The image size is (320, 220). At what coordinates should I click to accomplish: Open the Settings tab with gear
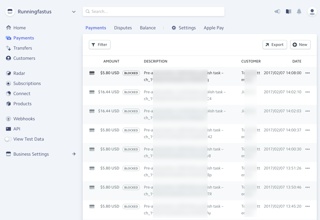(184, 28)
